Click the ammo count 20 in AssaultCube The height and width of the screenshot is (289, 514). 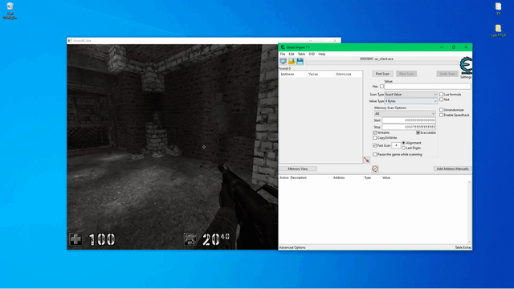click(210, 239)
